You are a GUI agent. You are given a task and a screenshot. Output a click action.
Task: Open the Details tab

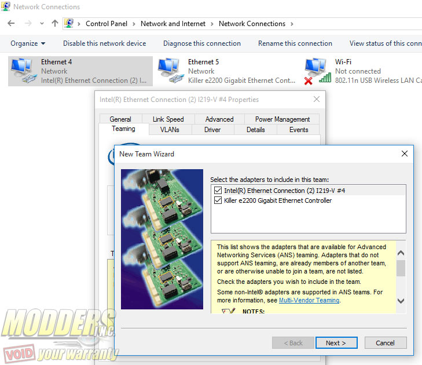[256, 130]
